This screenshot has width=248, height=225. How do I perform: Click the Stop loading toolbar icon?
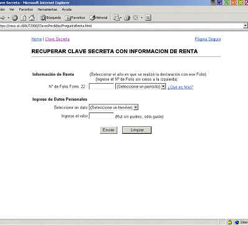pos(15,18)
